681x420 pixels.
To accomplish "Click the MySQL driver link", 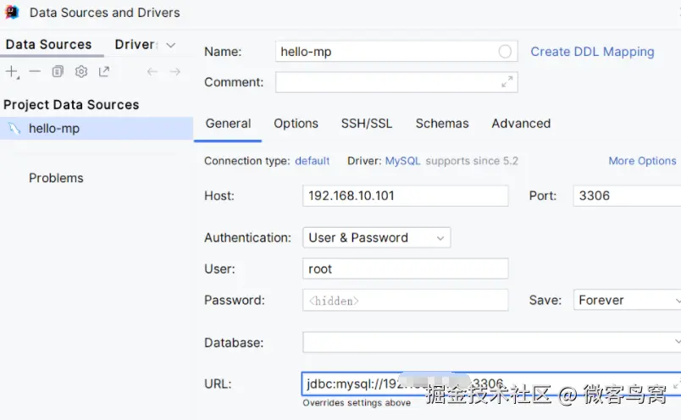I will [x=402, y=161].
